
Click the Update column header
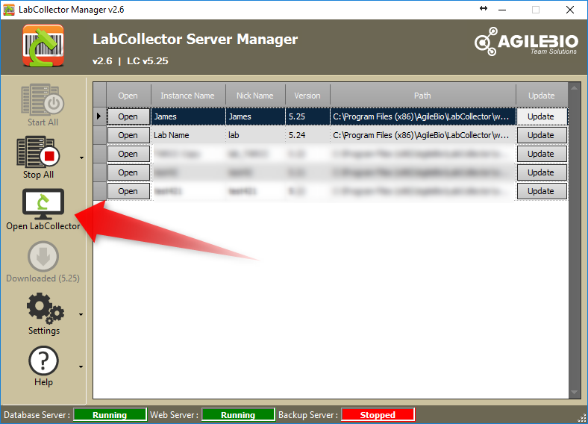(542, 96)
